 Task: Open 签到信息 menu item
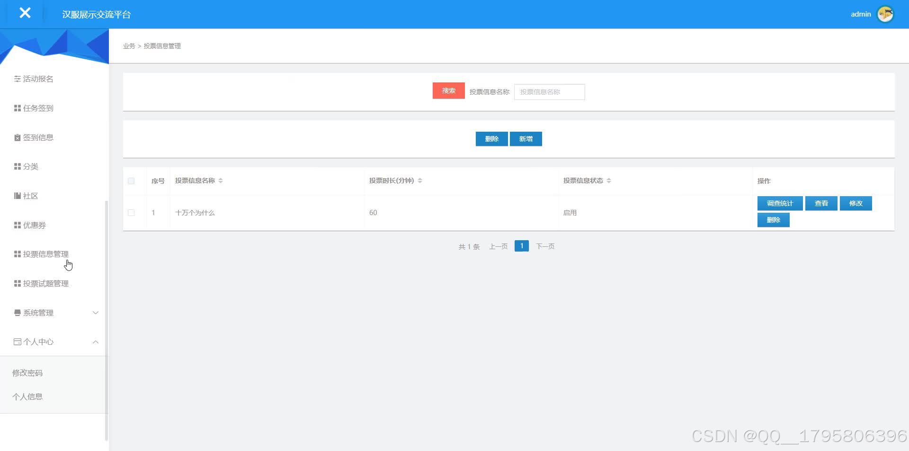(38, 137)
